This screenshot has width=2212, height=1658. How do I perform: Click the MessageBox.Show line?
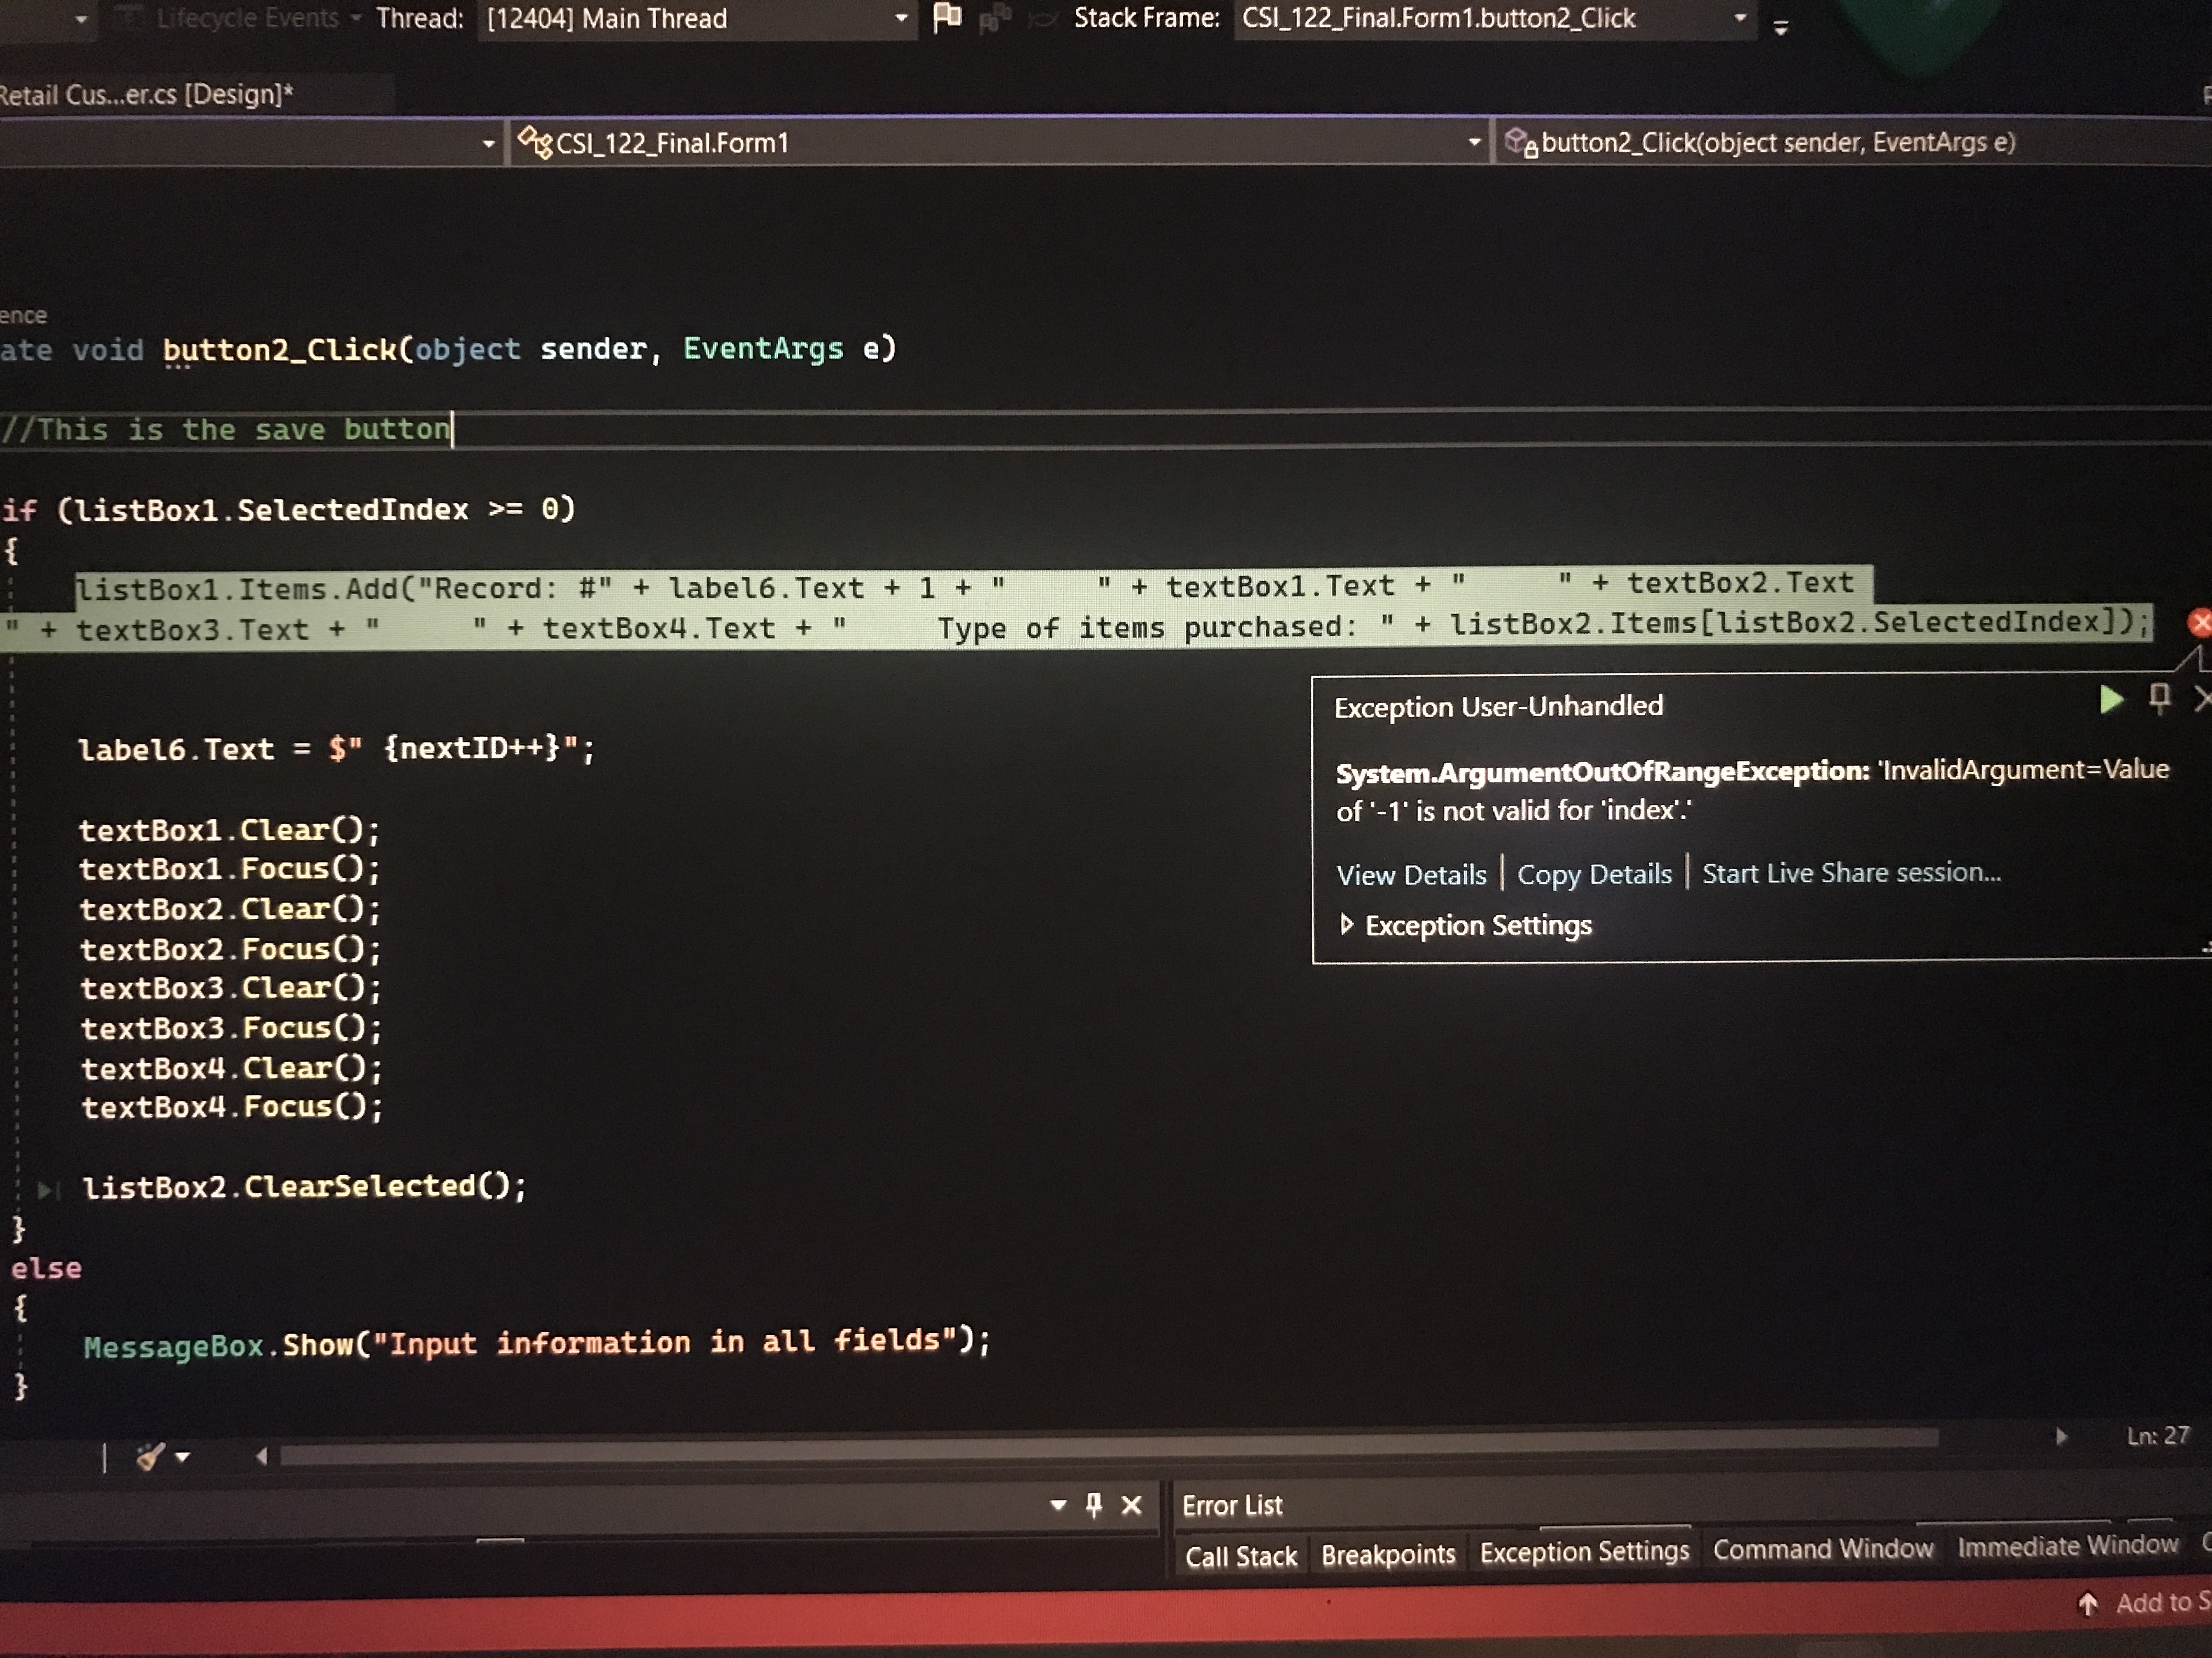(x=537, y=1343)
